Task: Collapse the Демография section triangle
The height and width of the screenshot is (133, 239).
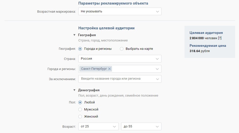Action: 74,90
